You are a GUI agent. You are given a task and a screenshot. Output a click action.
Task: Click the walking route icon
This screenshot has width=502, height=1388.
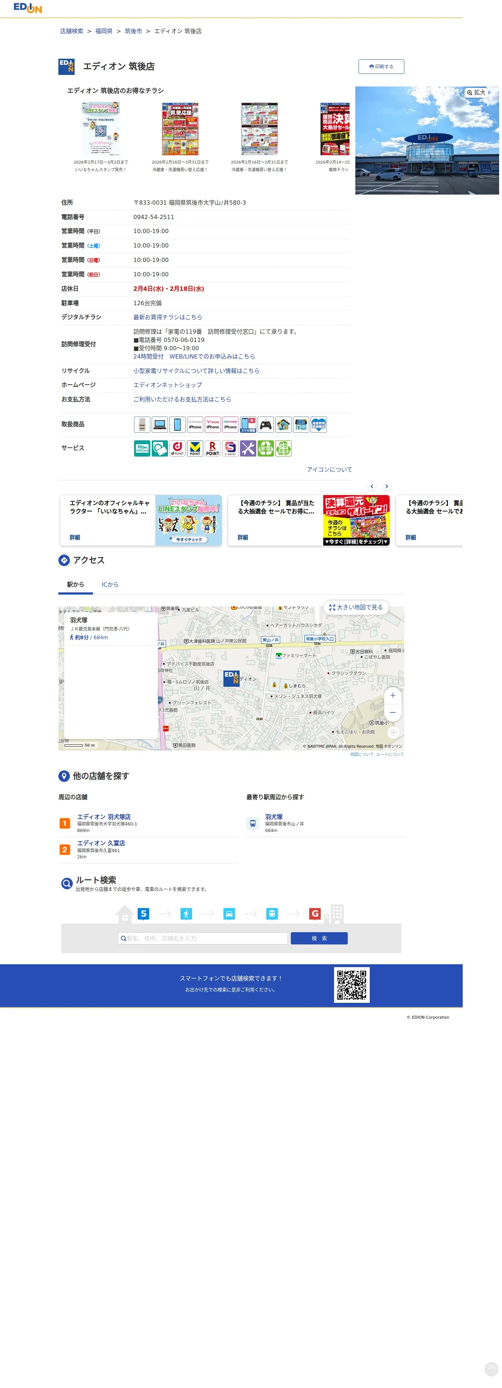click(186, 915)
